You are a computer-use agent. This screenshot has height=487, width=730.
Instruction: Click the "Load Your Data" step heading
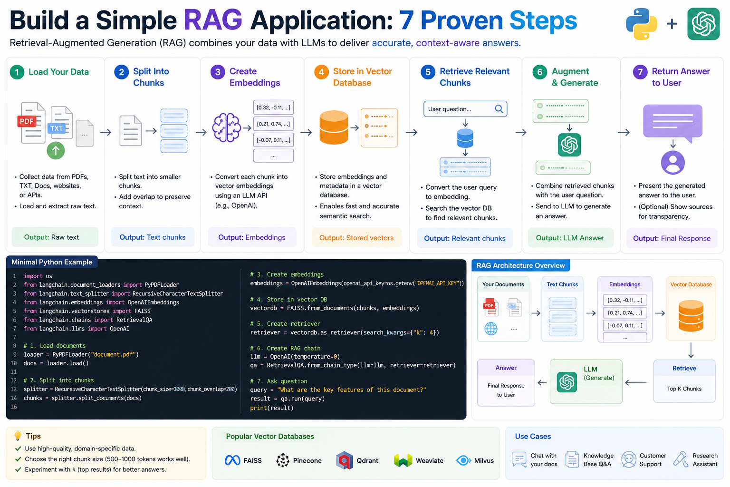[x=58, y=72]
